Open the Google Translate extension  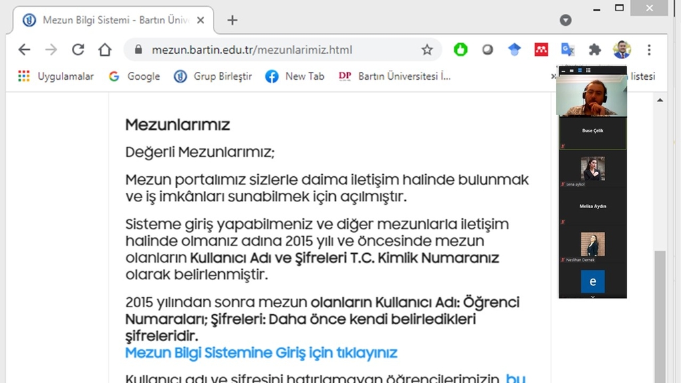click(567, 49)
